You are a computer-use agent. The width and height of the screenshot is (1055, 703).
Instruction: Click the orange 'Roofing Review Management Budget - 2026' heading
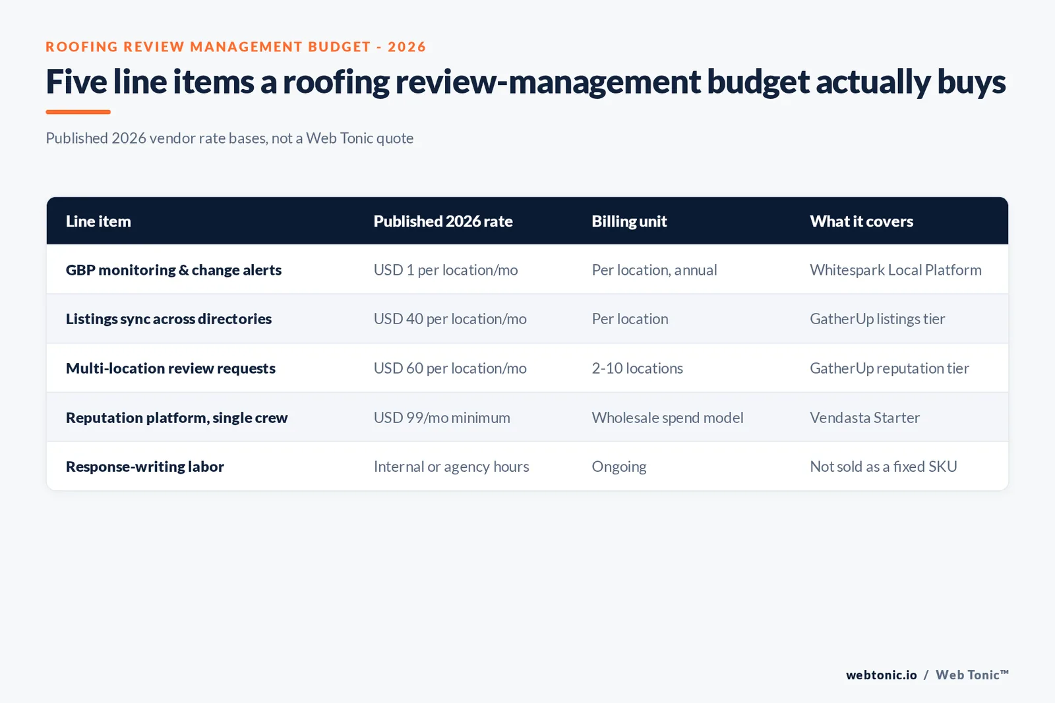pyautogui.click(x=235, y=47)
